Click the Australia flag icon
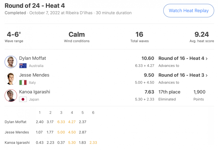Screen dimensions: 218x150 (23, 66)
